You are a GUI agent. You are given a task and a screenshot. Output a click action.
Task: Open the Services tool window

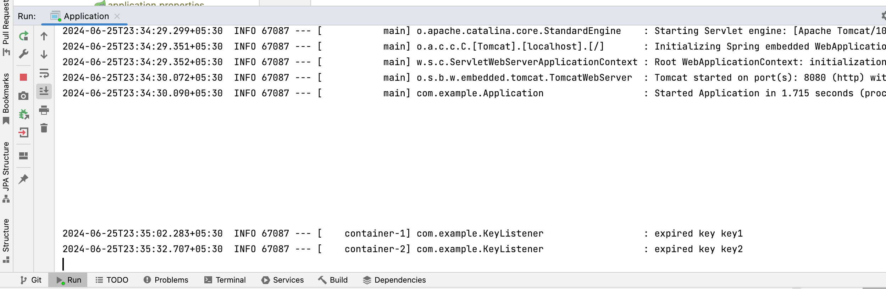tap(283, 280)
